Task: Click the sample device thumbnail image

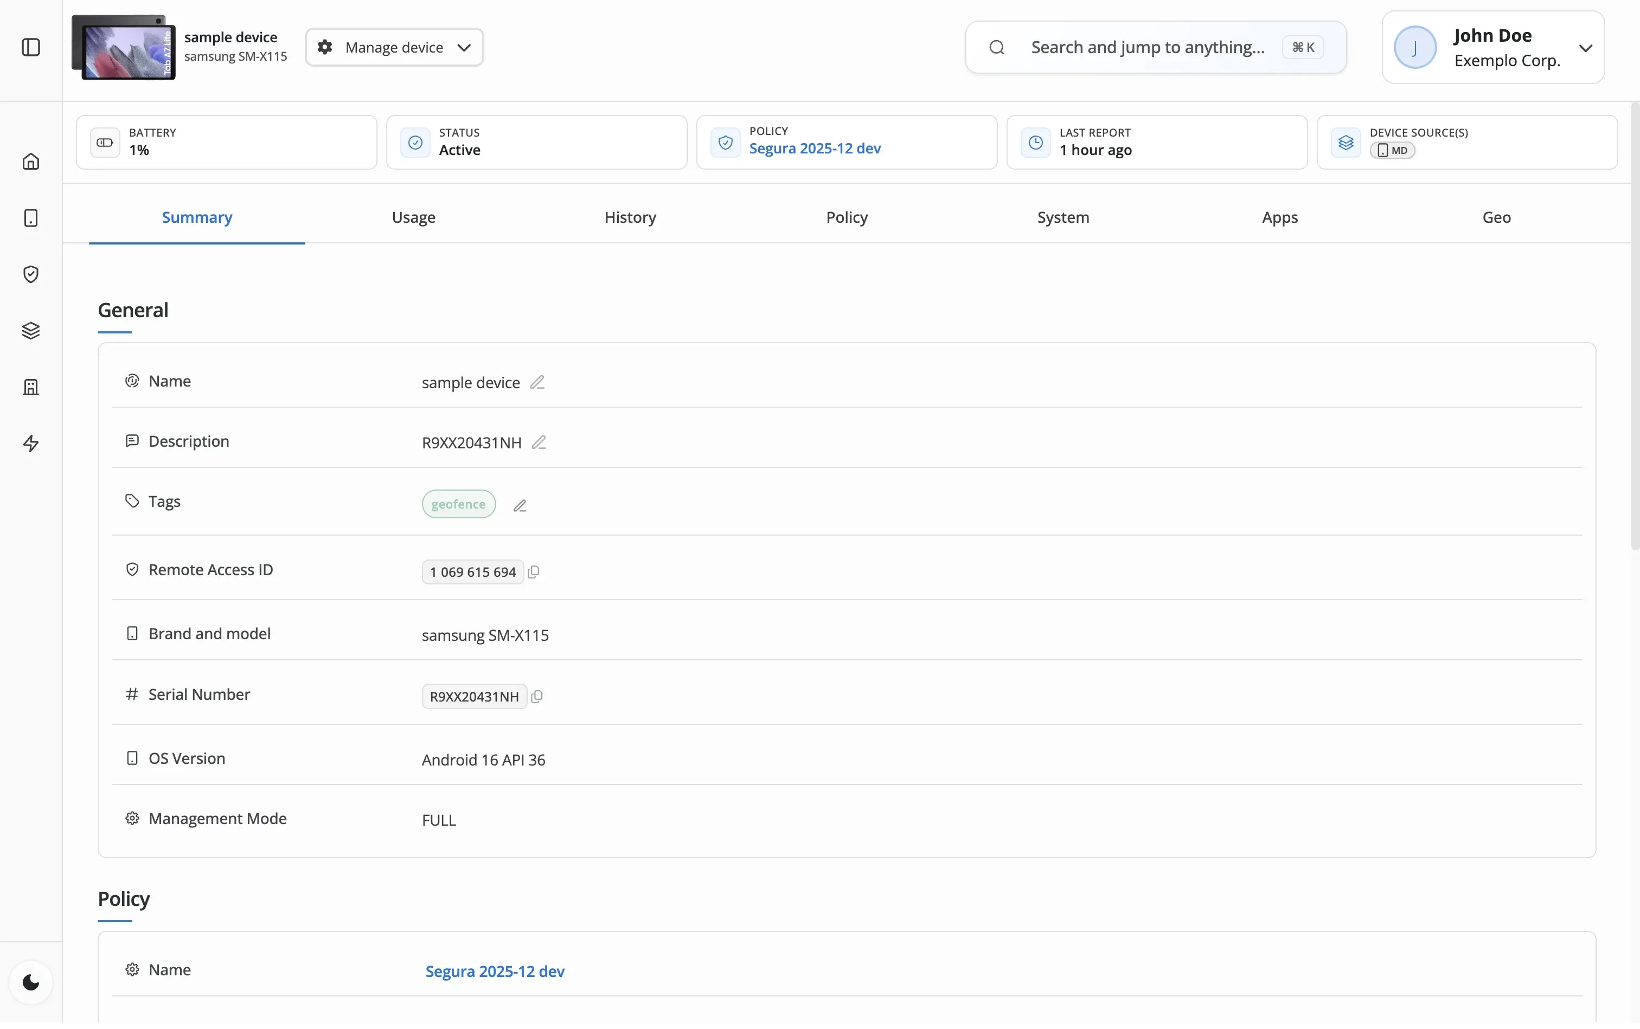Action: (124, 47)
